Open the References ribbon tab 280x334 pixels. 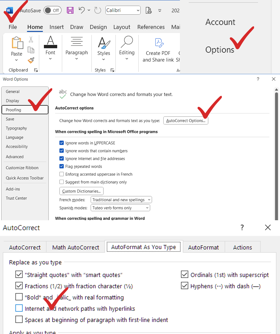(151, 27)
